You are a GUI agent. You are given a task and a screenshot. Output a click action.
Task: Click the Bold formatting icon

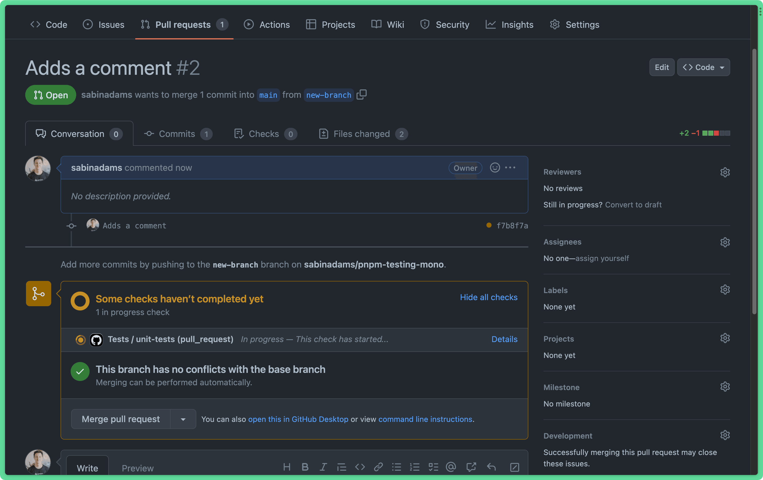(305, 467)
